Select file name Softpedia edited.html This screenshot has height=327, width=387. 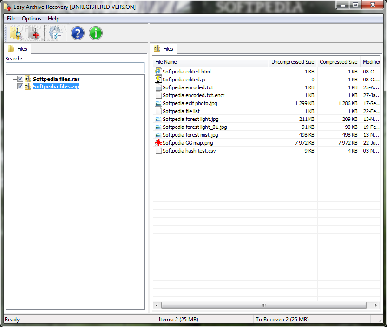click(x=187, y=72)
